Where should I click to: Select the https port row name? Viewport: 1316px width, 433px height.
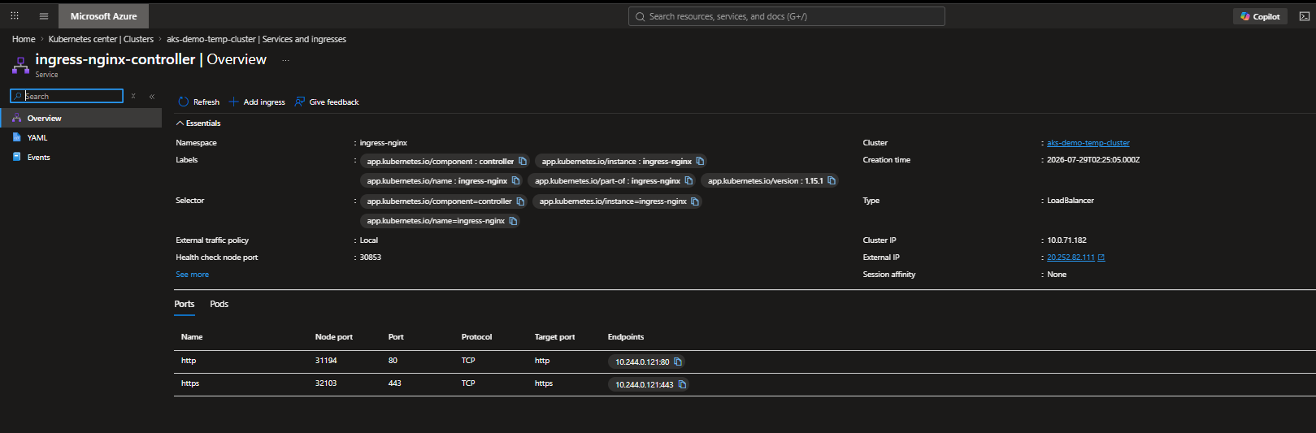190,383
